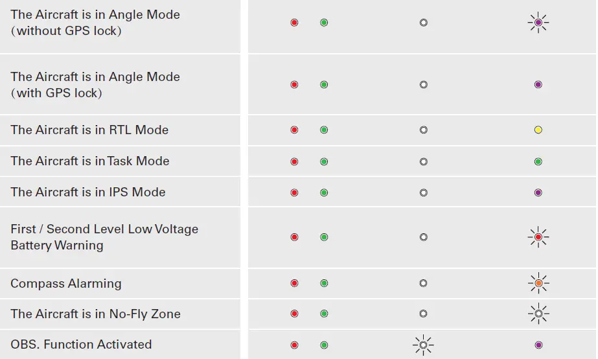Click "First / Second Level Low Voltage" text
Viewport: 598px width, 359px height.
click(x=104, y=229)
